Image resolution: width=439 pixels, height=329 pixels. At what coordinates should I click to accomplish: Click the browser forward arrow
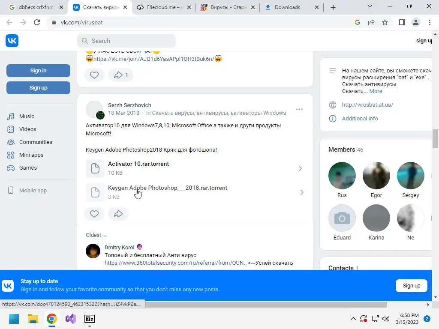pos(23,22)
